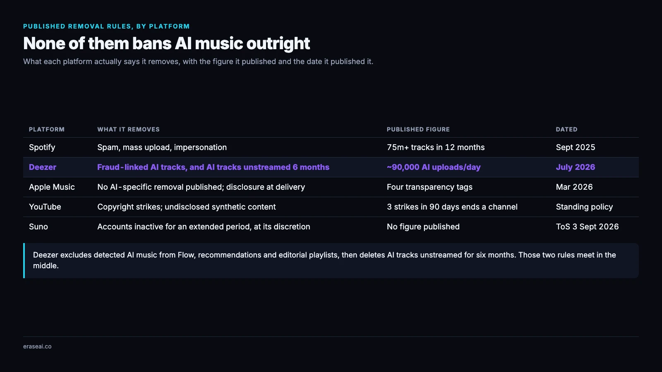
Task: Click the DATED column header
Action: click(566, 129)
